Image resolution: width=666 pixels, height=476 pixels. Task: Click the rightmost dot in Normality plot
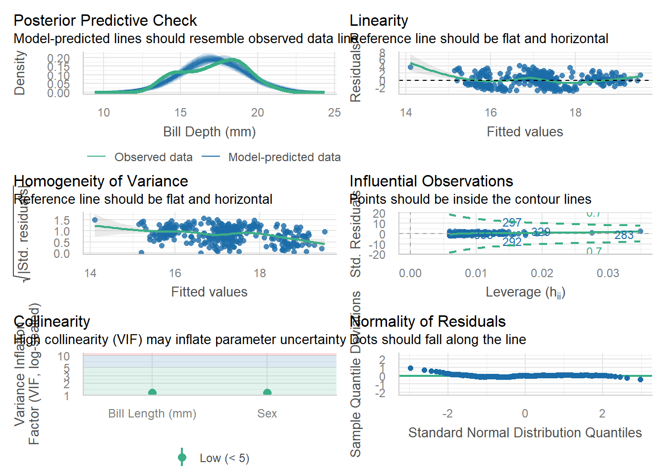640,379
